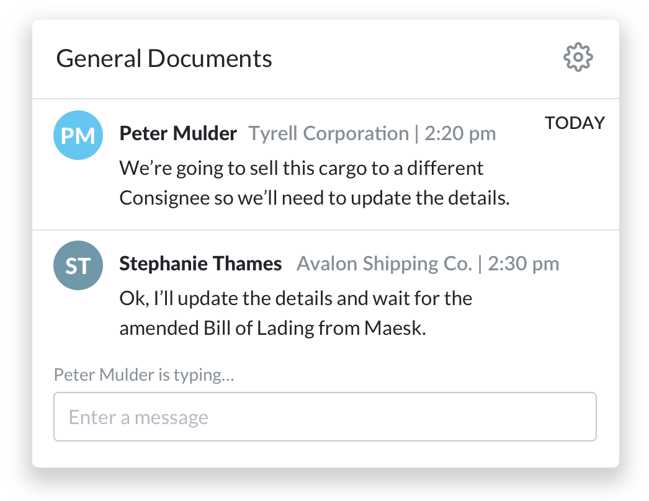
Task: Click the Avalon Shipping Co. company label
Action: point(385,264)
